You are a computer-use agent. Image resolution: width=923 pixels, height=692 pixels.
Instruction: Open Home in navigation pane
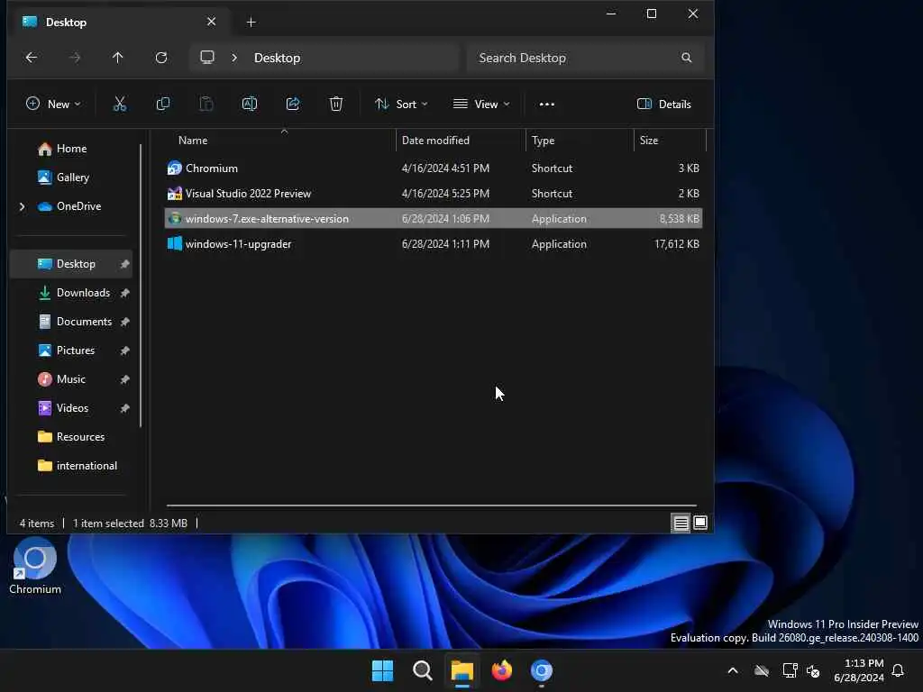pos(62,149)
